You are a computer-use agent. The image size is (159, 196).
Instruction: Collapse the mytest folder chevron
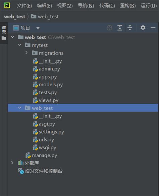click(x=20, y=45)
